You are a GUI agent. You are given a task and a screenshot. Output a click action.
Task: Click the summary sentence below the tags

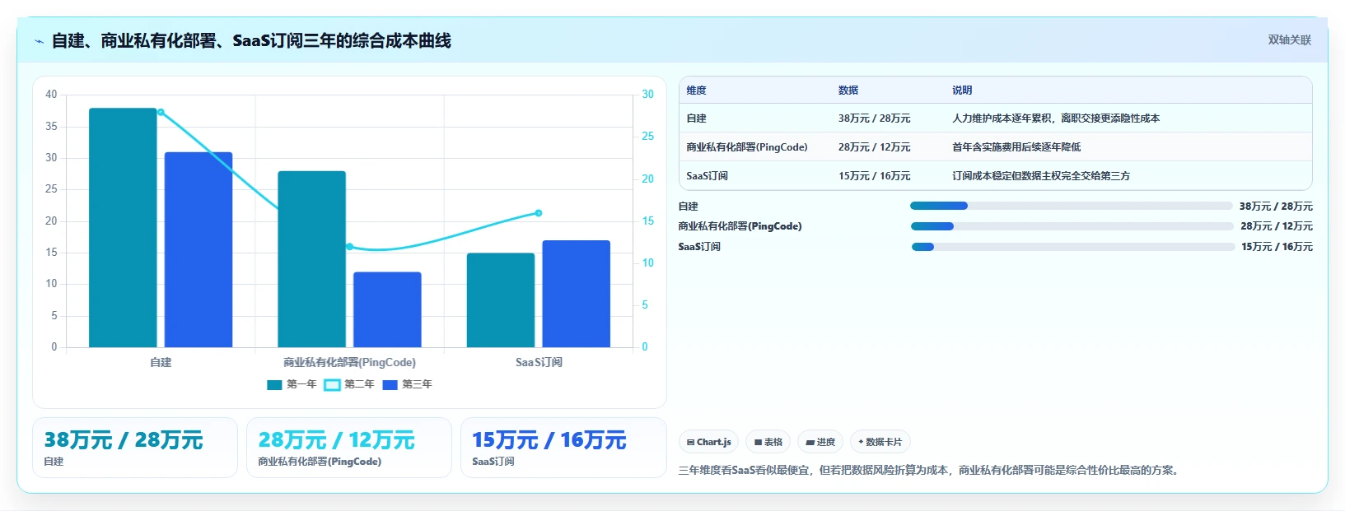tap(931, 471)
